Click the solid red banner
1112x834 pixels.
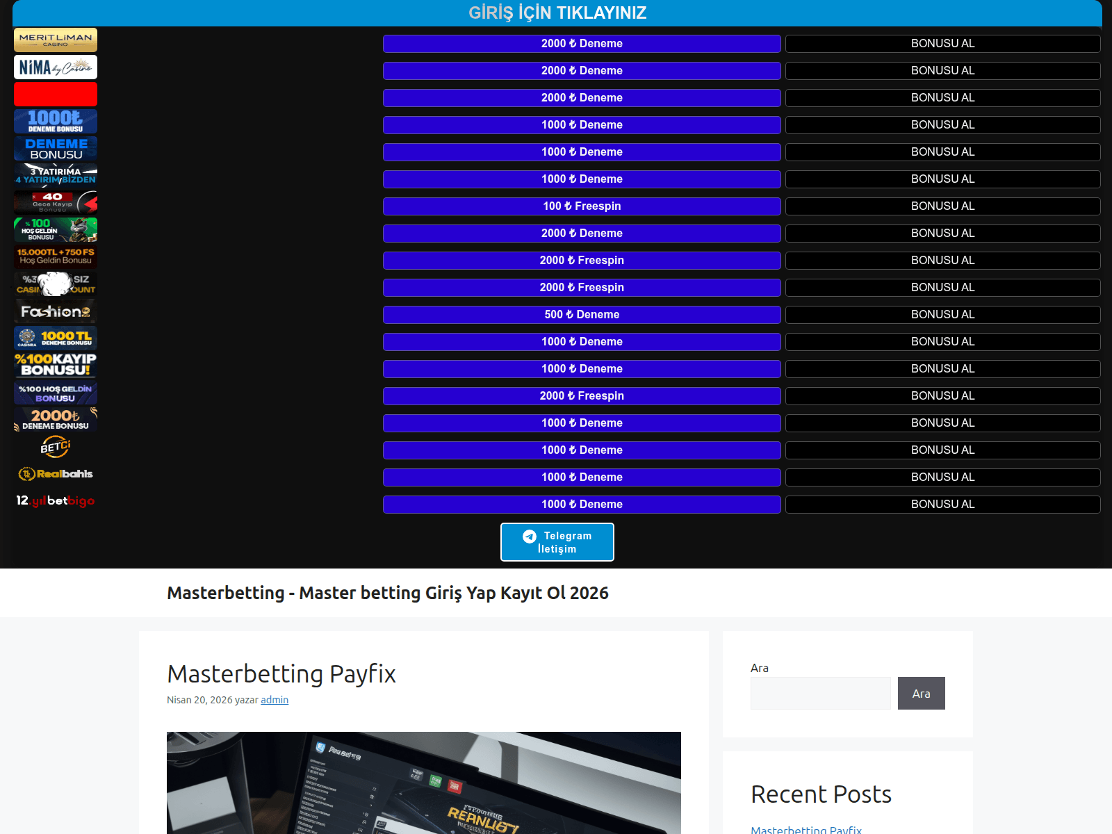point(56,95)
